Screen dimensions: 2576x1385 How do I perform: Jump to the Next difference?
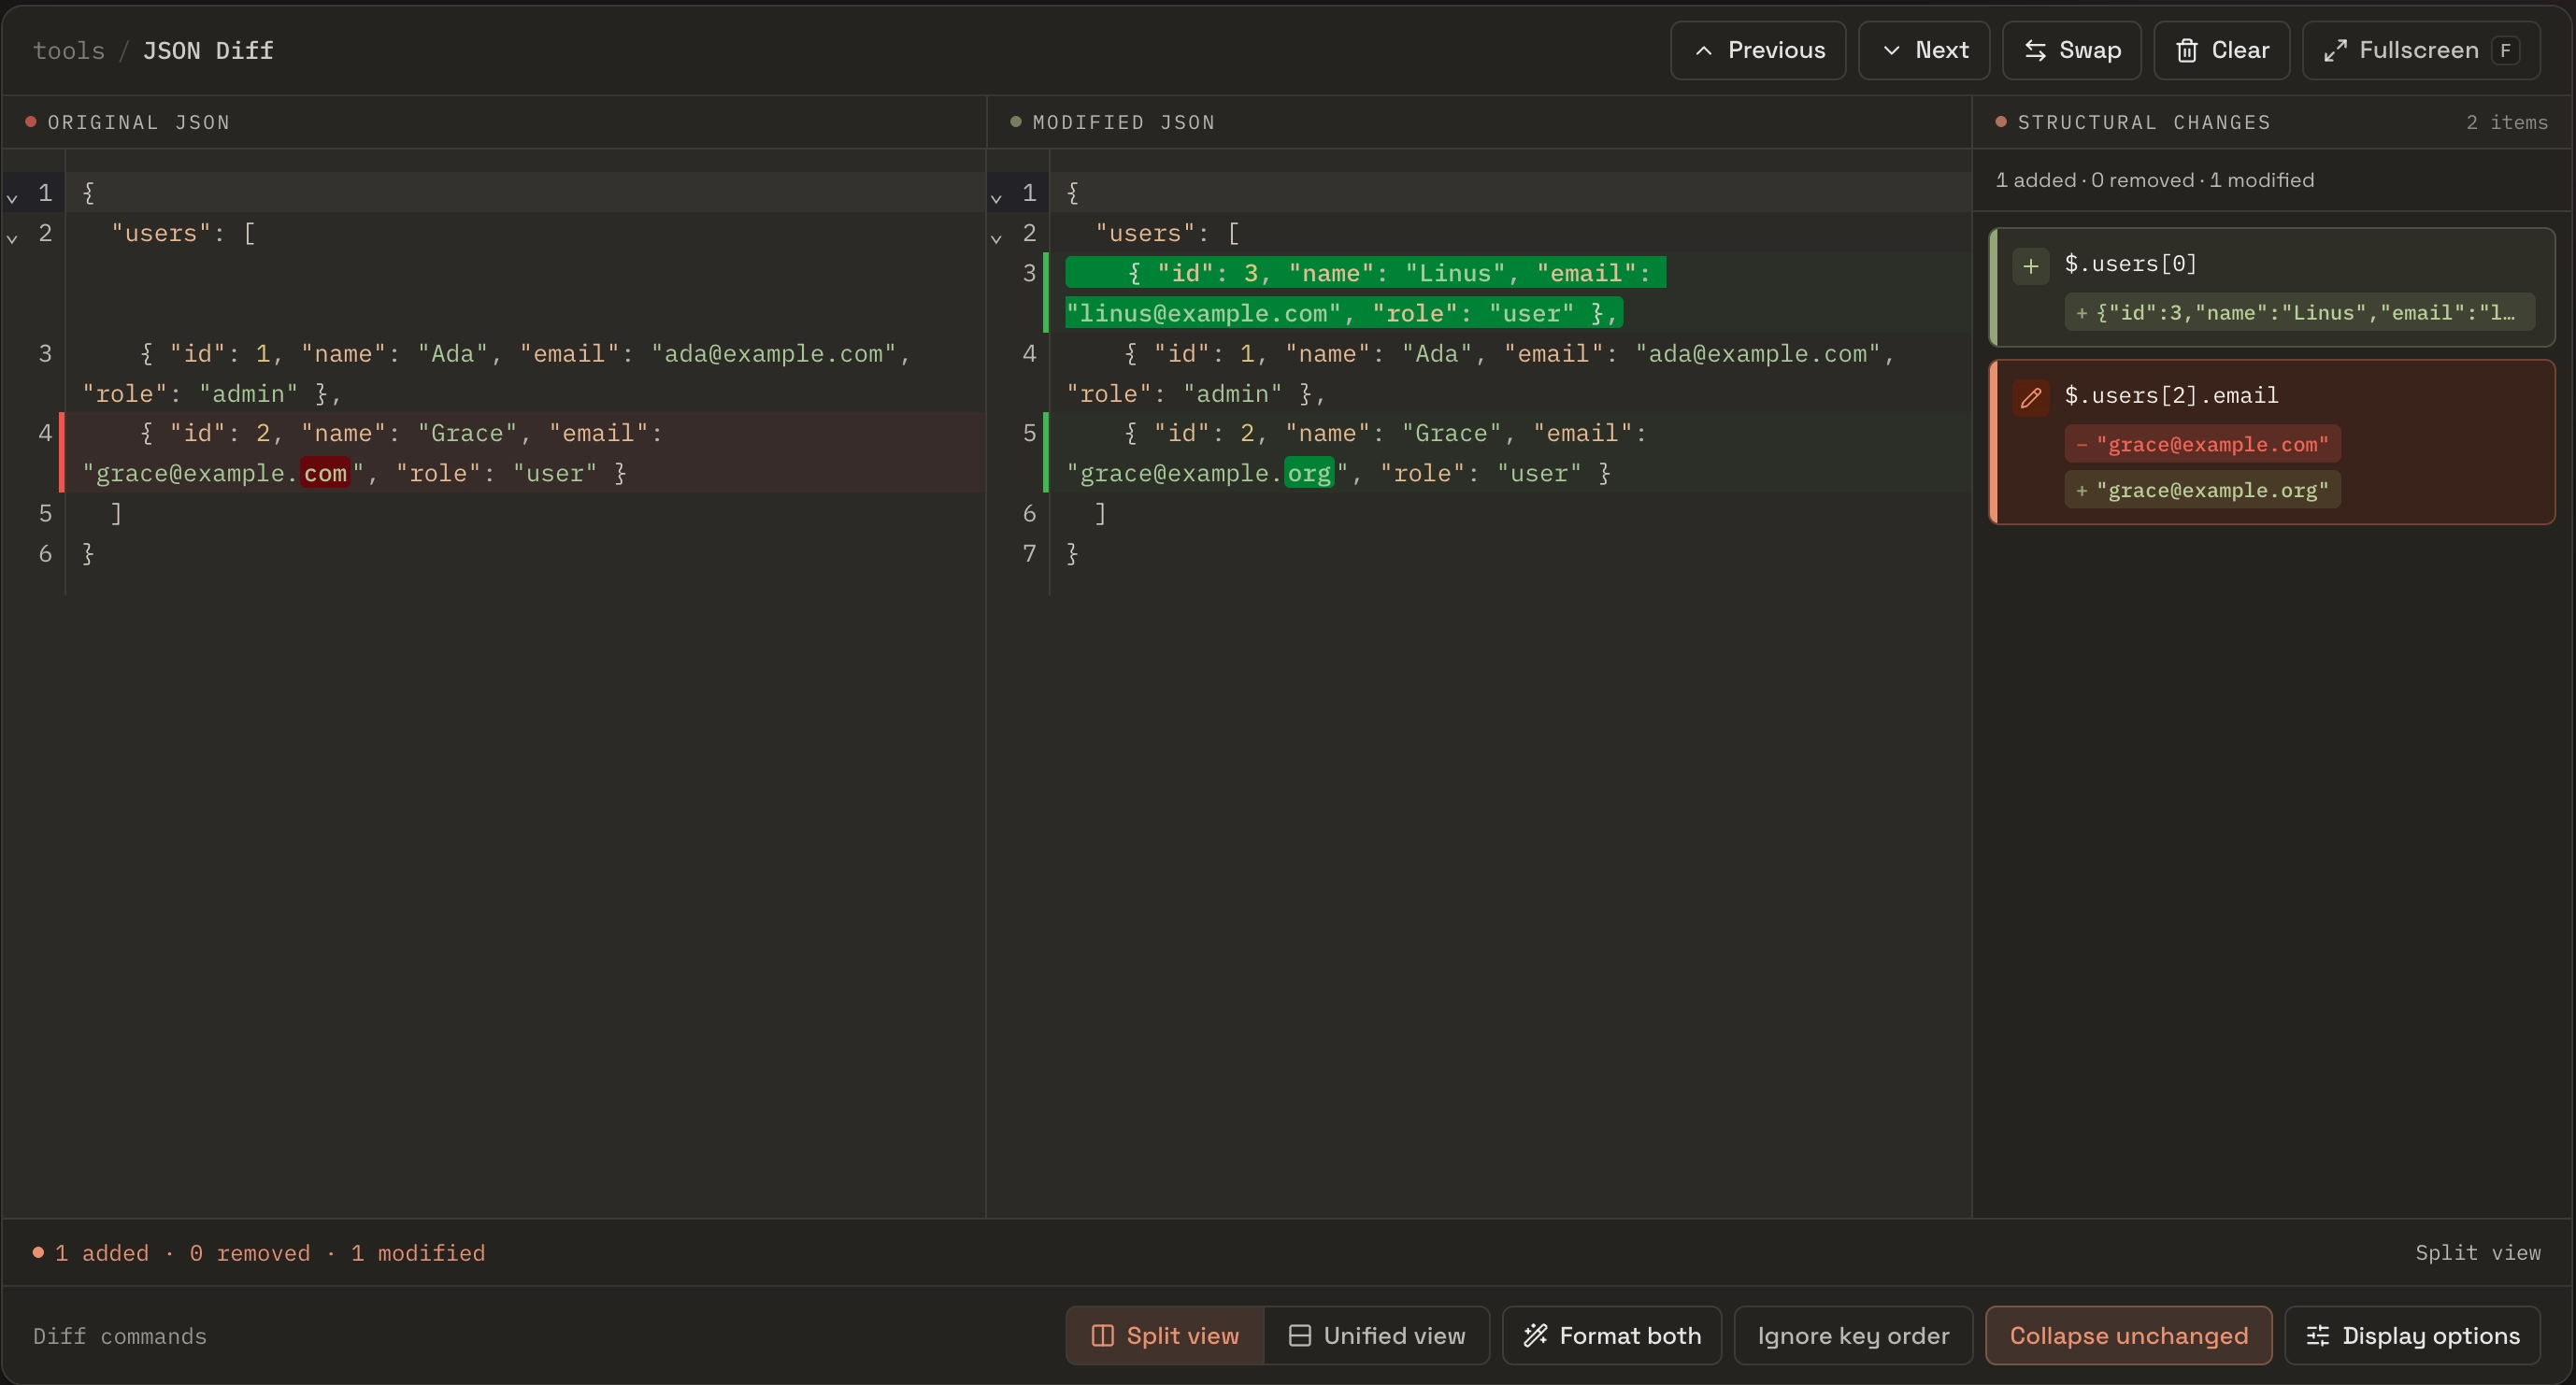(1924, 50)
